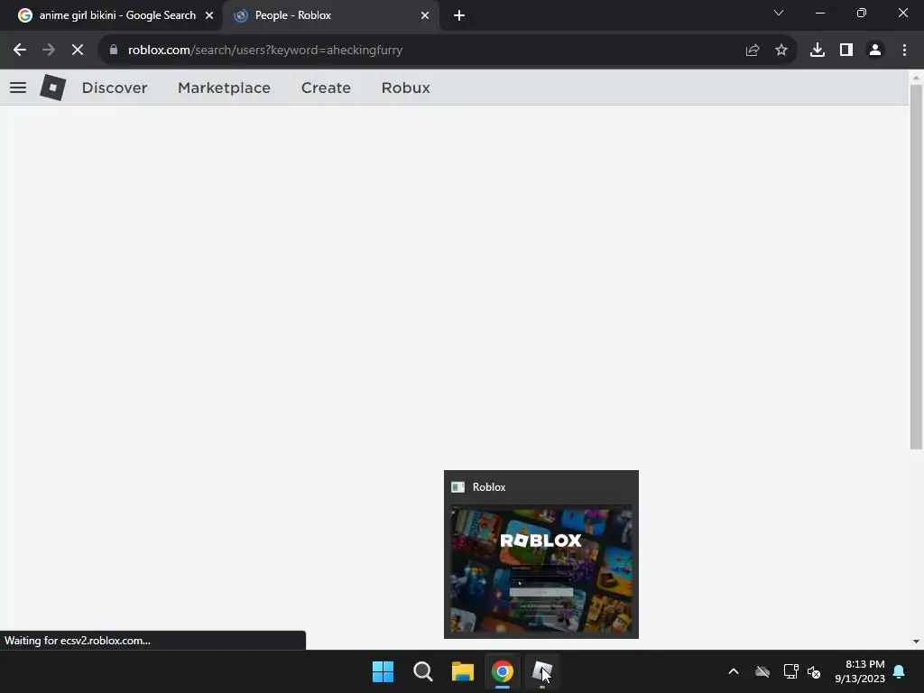This screenshot has width=924, height=693.
Task: Open the Roblox hamburger navigation menu
Action: 18,88
